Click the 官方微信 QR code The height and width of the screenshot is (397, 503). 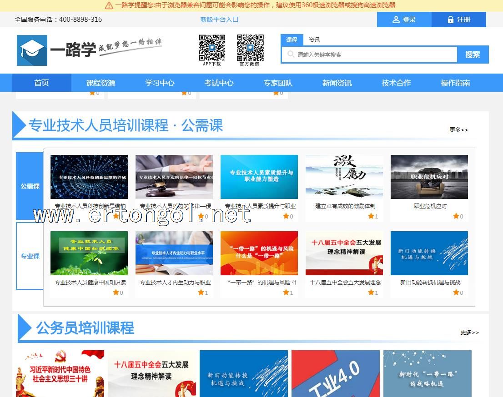point(250,48)
